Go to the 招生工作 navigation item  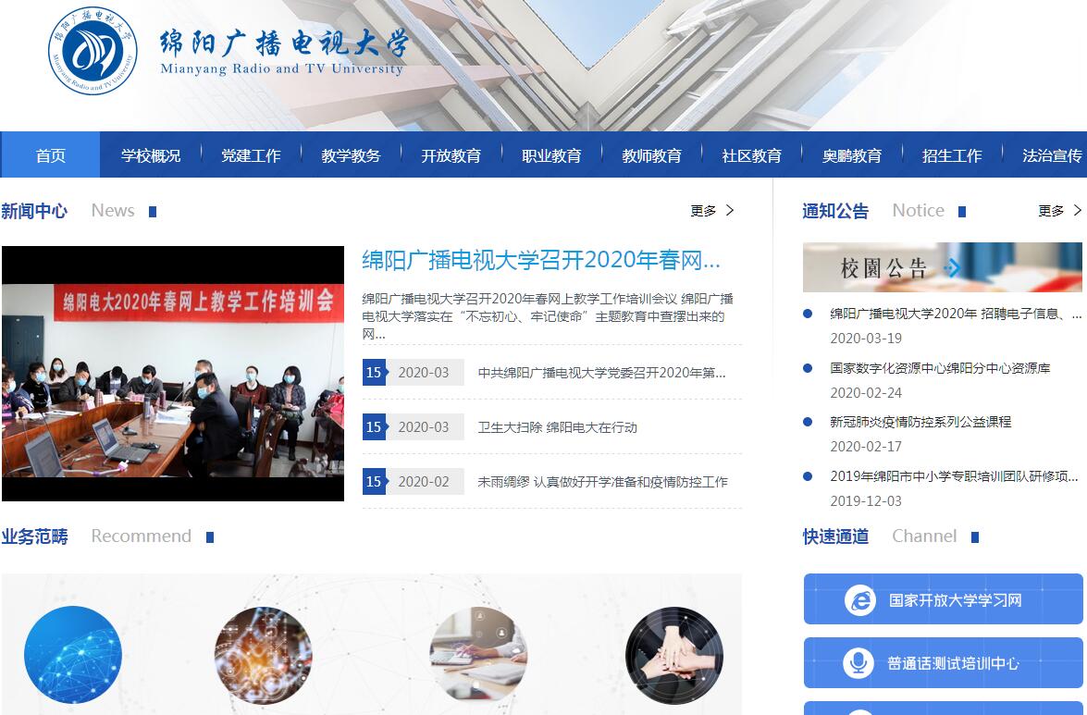(952, 155)
